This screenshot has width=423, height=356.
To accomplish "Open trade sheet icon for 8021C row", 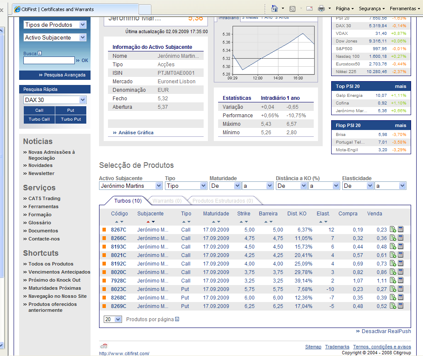I will (393, 255).
